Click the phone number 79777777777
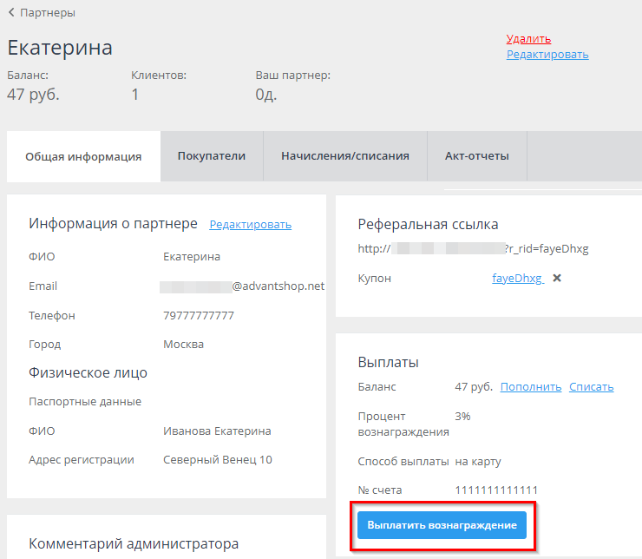The width and height of the screenshot is (642, 559). point(199,315)
